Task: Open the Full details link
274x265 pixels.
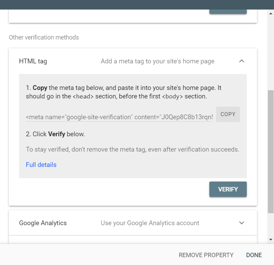Action: (41, 165)
